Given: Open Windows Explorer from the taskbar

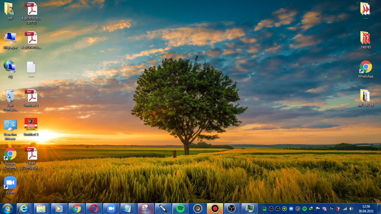Looking at the screenshot, I should pyautogui.click(x=41, y=208).
